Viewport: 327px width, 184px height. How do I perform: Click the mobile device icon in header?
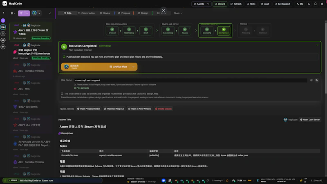coord(315,4)
